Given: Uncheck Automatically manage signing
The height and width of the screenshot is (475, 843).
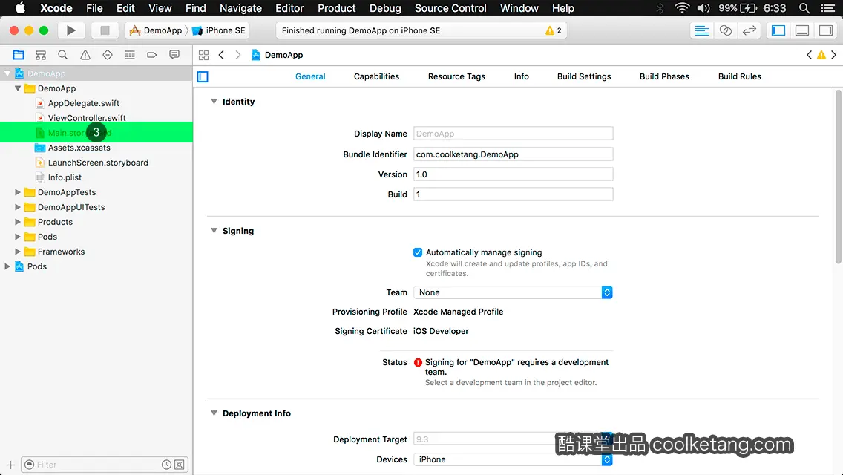Looking at the screenshot, I should pyautogui.click(x=418, y=252).
